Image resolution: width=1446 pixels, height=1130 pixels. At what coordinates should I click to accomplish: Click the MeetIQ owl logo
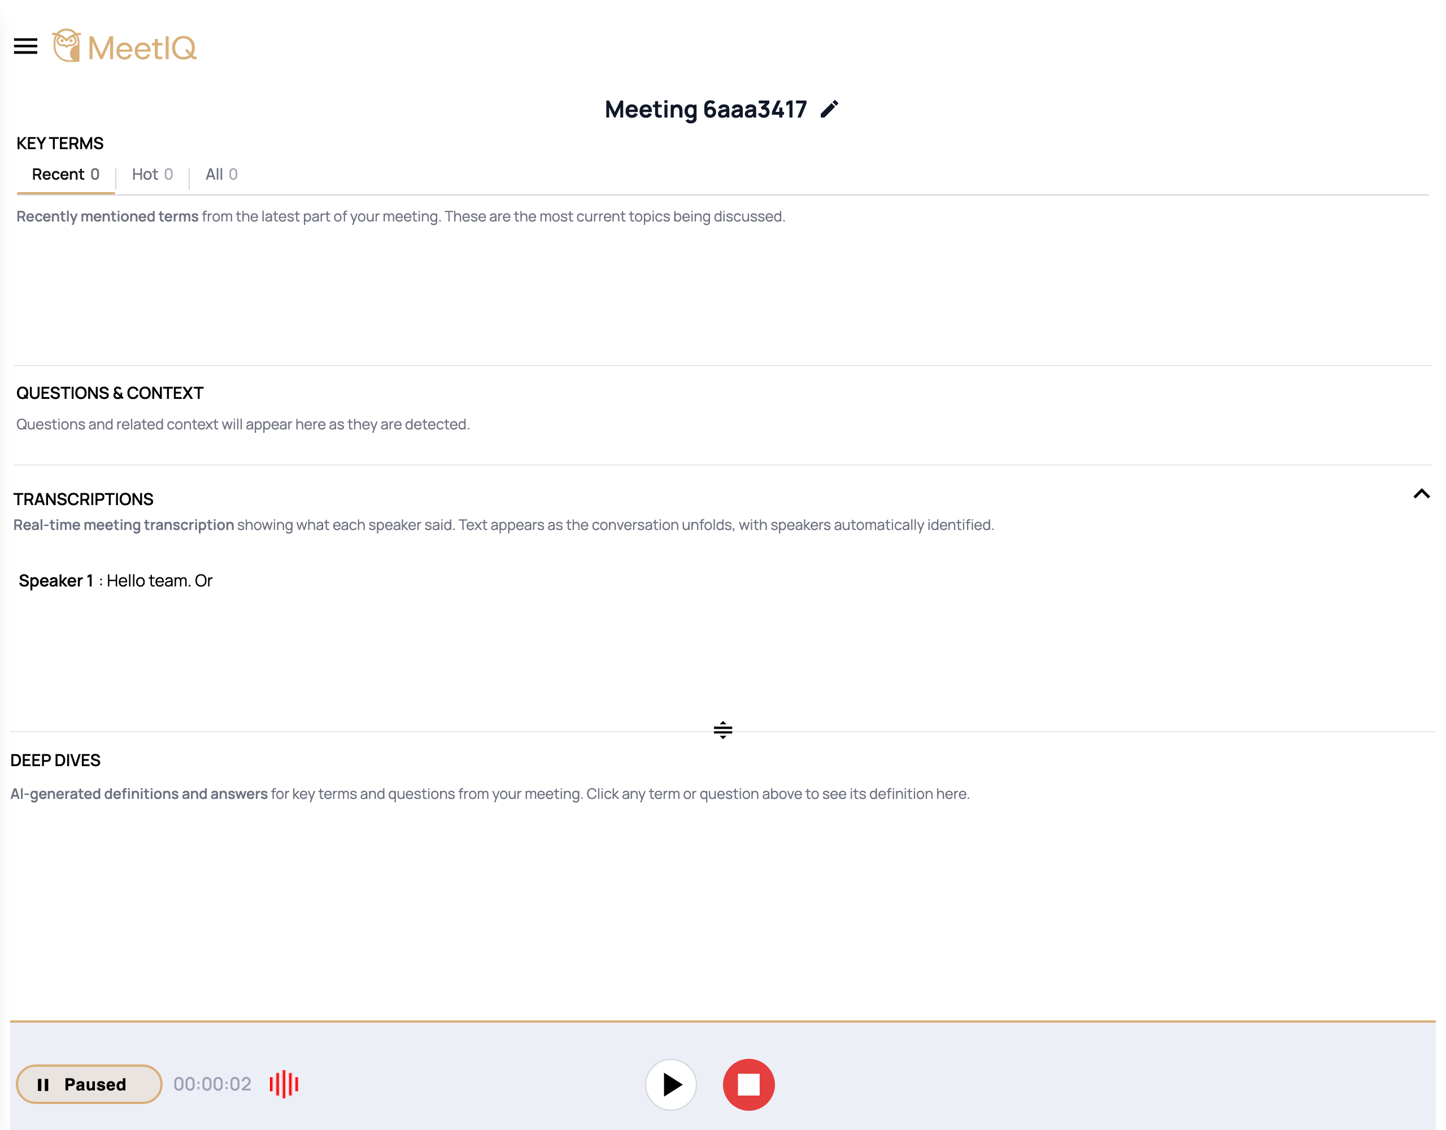tap(124, 46)
